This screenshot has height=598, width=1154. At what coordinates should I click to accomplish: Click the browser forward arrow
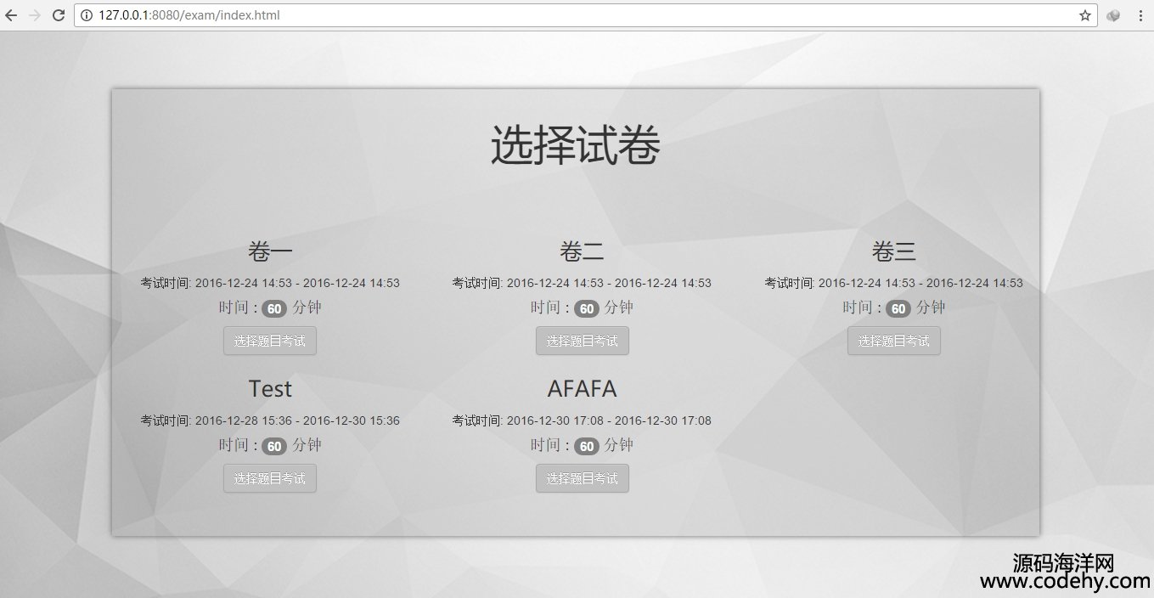(x=35, y=15)
